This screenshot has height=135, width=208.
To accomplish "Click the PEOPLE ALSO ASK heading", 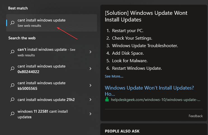I will coord(122,131).
